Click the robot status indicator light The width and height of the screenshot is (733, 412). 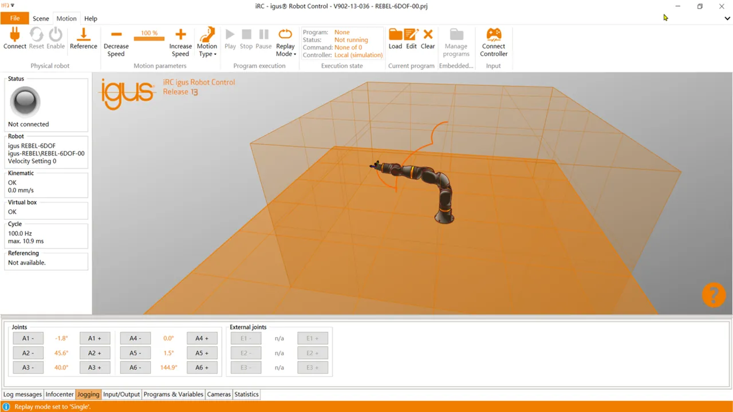pos(25,102)
